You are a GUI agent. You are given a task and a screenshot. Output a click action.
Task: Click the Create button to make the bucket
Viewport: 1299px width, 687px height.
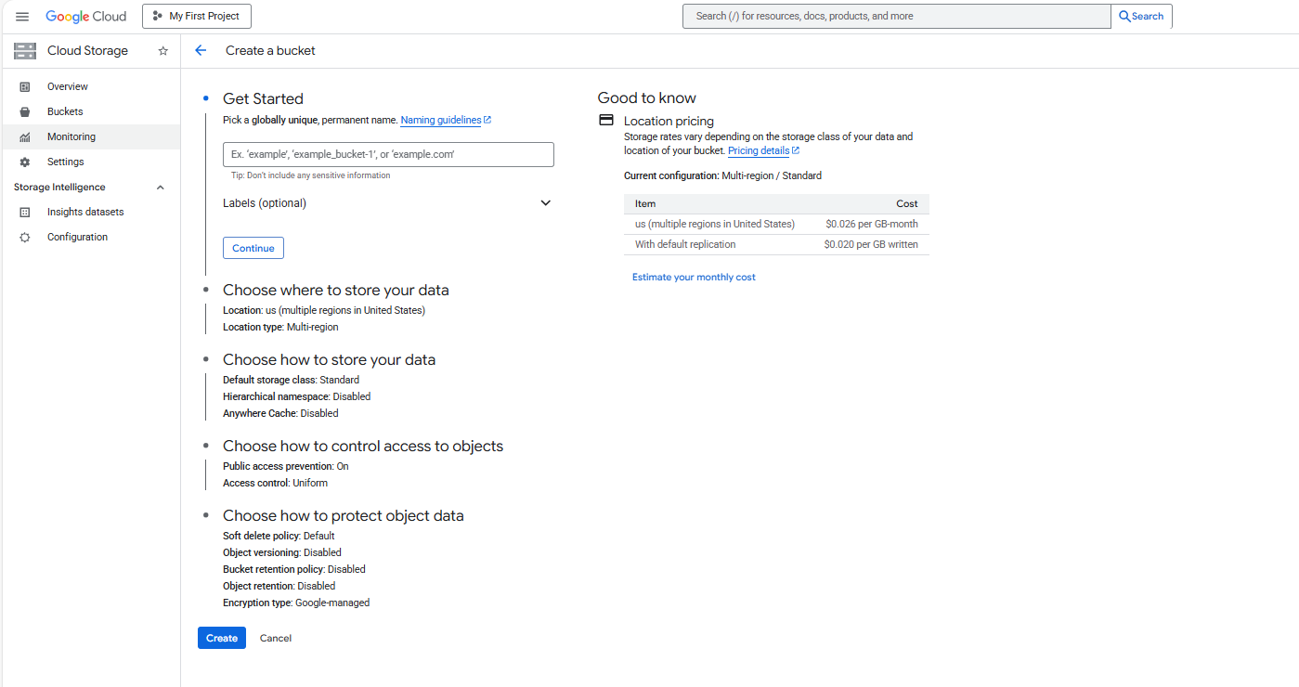221,638
